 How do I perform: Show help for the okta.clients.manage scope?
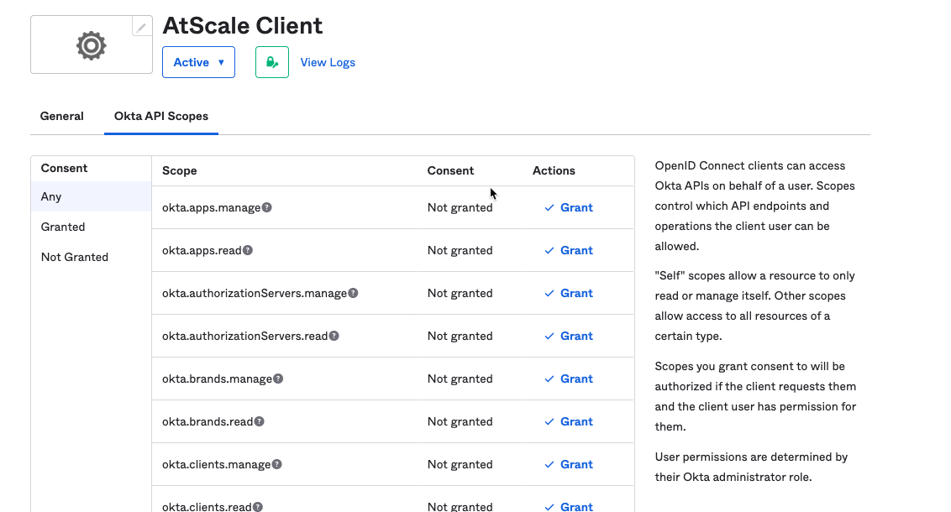click(x=276, y=464)
